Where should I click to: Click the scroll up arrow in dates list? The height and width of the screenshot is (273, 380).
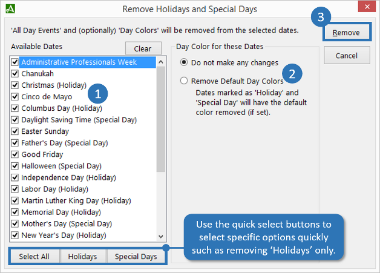coord(161,62)
